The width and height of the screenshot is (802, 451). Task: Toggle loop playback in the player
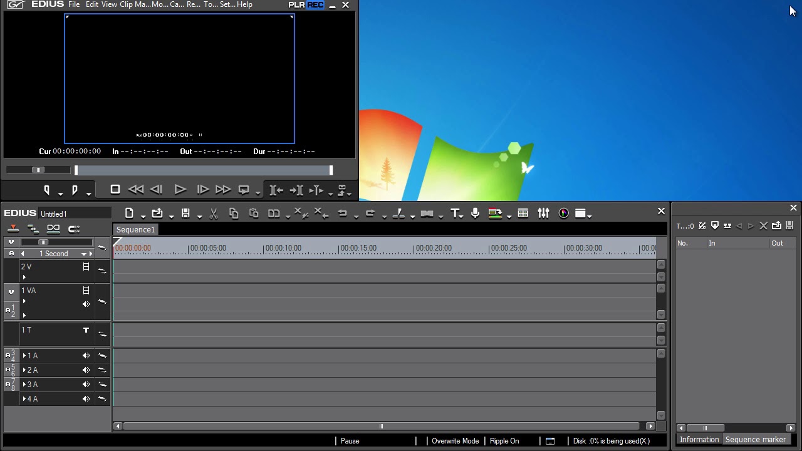pos(244,189)
